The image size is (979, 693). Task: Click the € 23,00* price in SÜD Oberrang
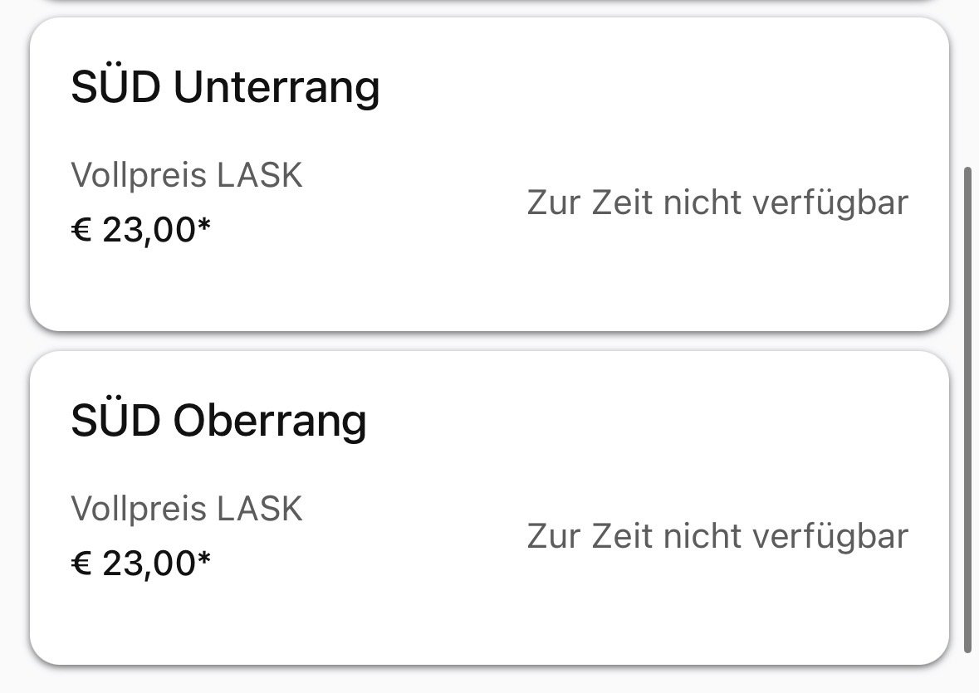pos(140,564)
